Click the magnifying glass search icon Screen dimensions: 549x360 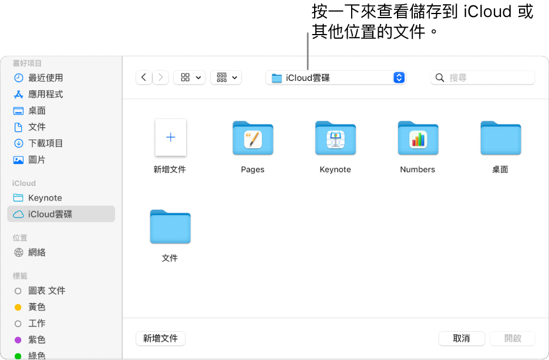[440, 77]
